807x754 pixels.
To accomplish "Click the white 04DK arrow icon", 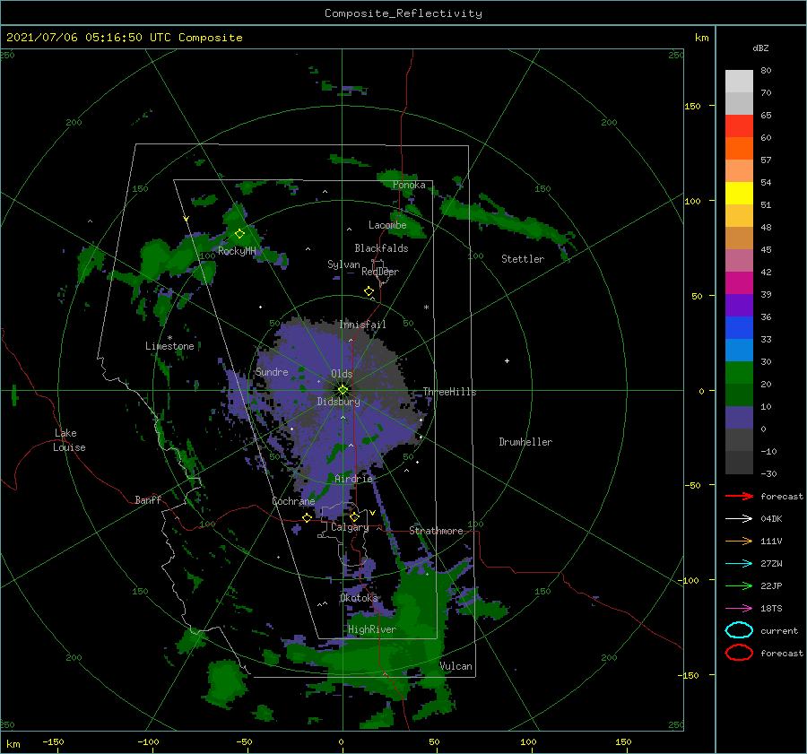I will (x=739, y=519).
